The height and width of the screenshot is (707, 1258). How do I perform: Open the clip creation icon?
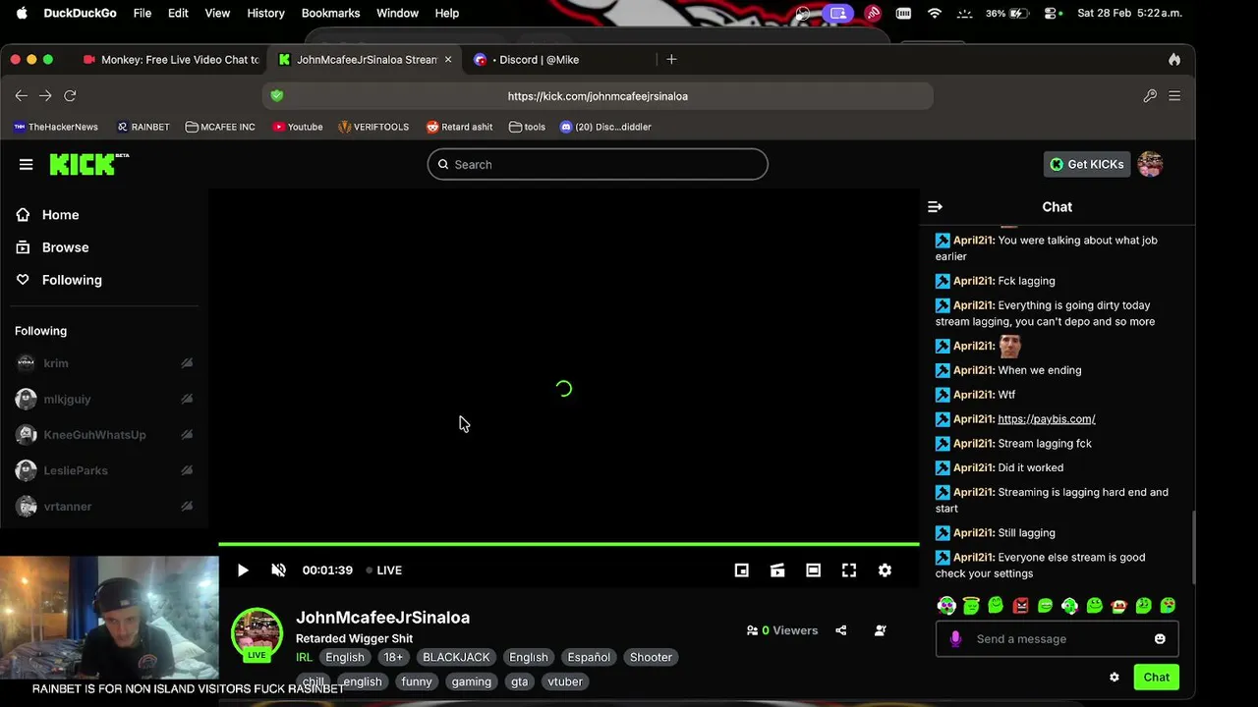(x=777, y=571)
